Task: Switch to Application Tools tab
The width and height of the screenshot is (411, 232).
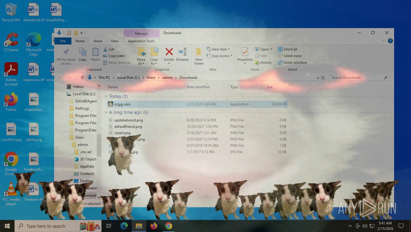Action: point(141,41)
